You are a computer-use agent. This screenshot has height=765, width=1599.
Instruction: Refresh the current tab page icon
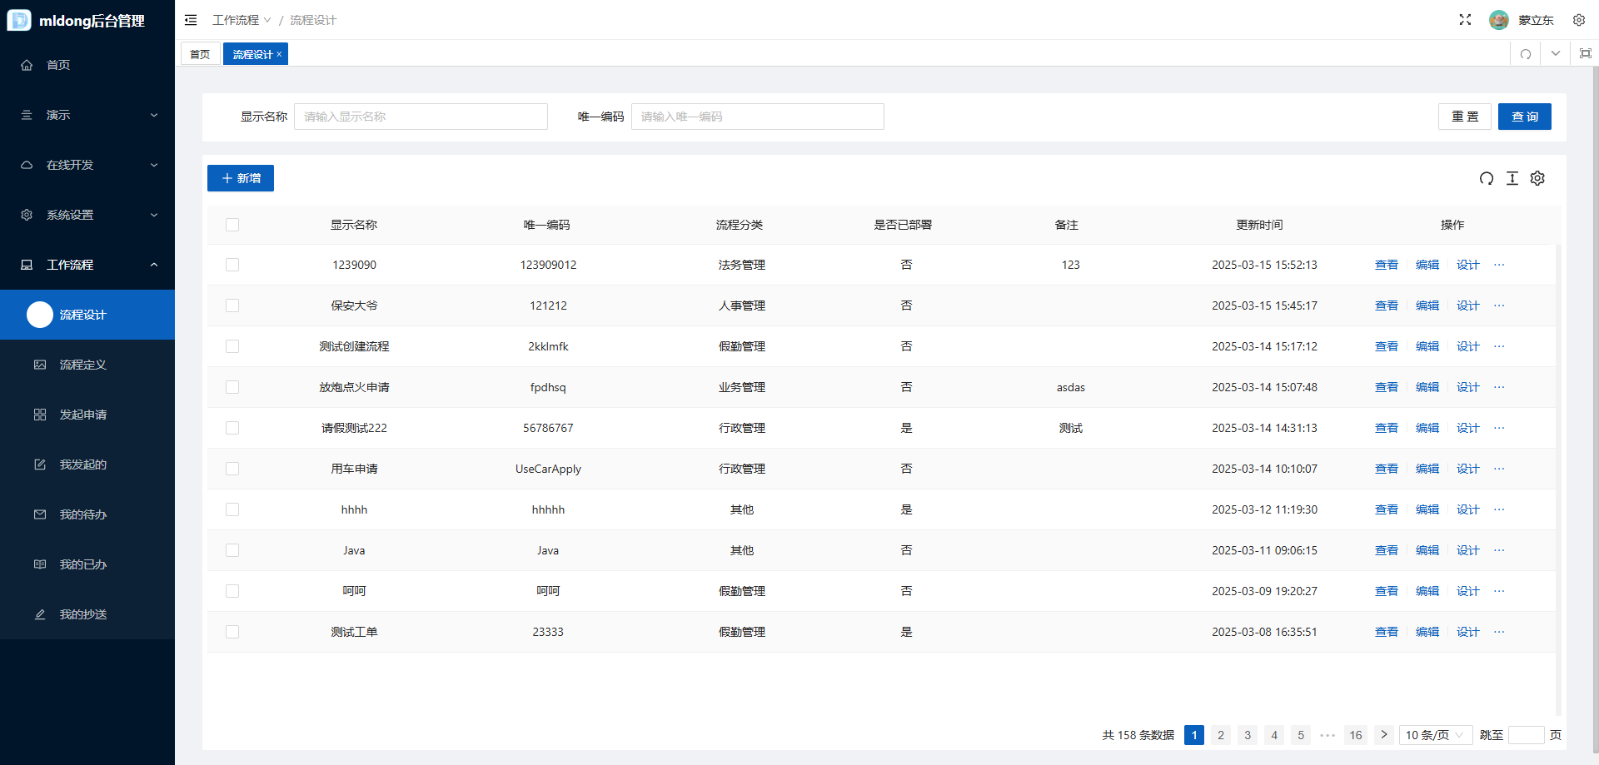coord(1525,54)
